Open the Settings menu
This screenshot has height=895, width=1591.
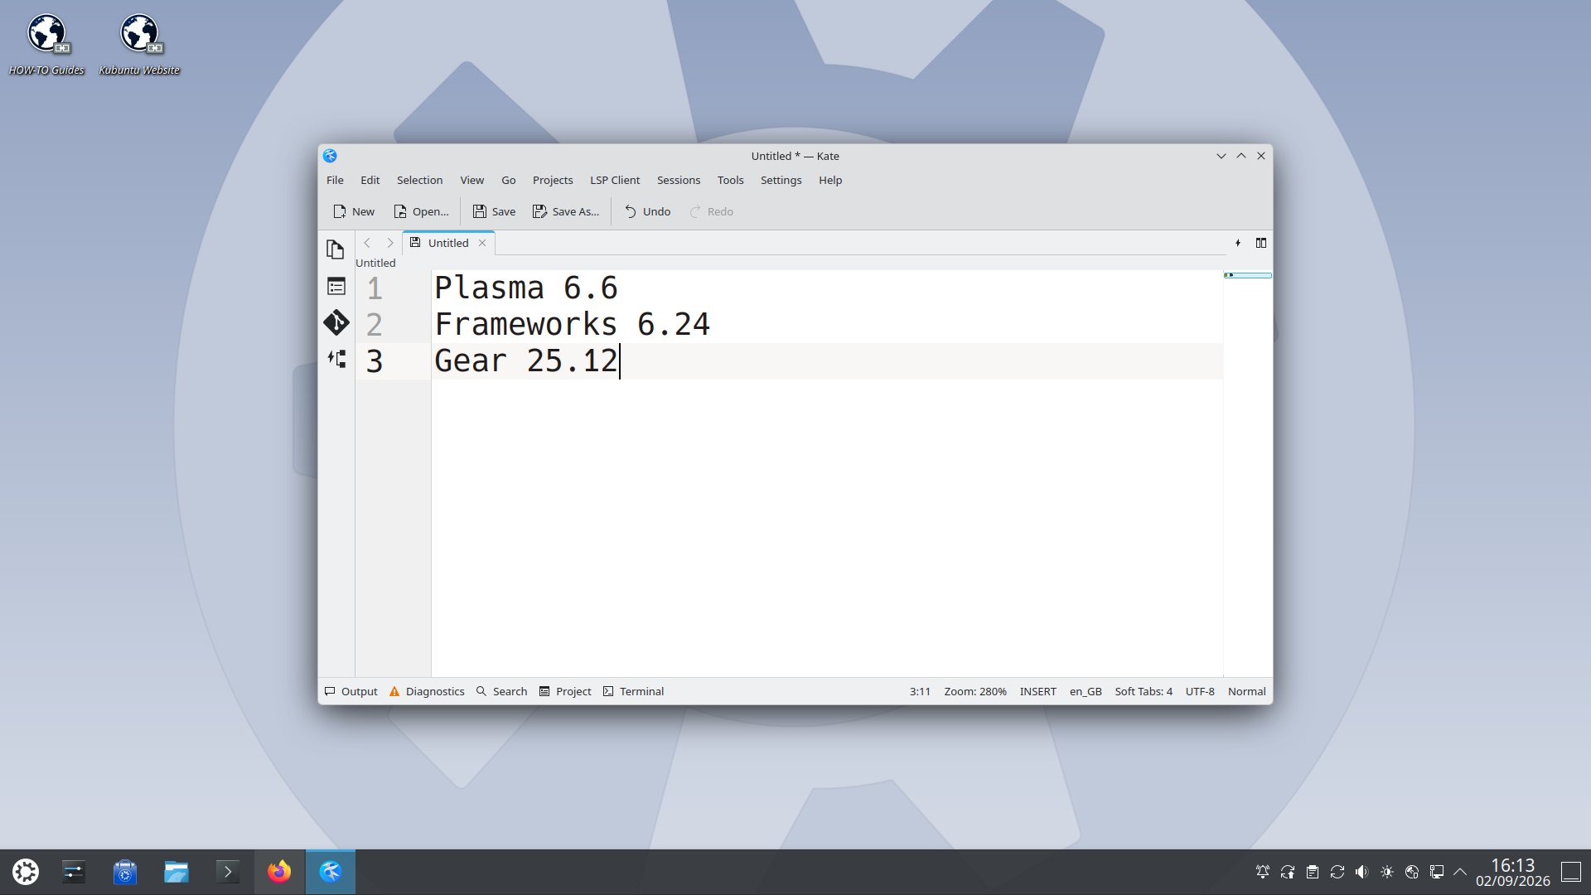click(781, 180)
